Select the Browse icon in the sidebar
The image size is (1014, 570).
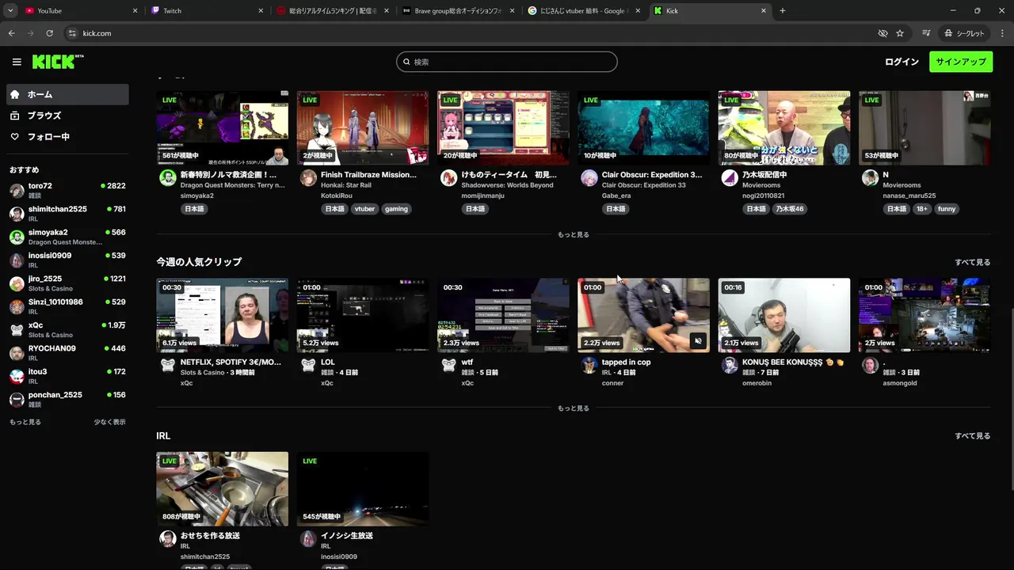[15, 116]
